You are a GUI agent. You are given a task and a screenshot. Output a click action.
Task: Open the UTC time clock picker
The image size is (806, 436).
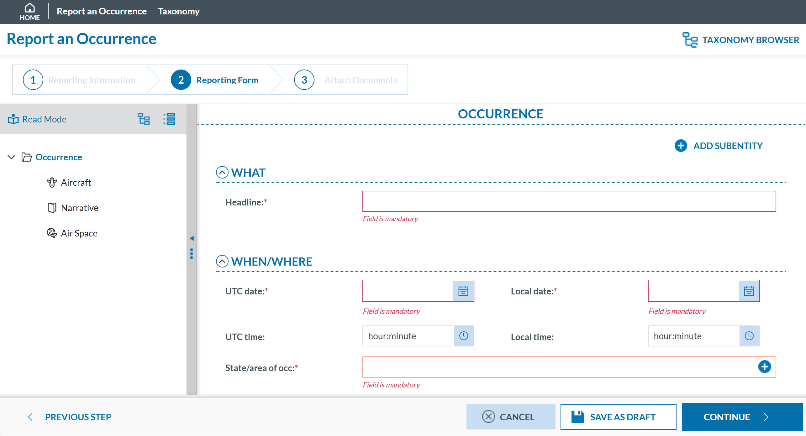463,336
